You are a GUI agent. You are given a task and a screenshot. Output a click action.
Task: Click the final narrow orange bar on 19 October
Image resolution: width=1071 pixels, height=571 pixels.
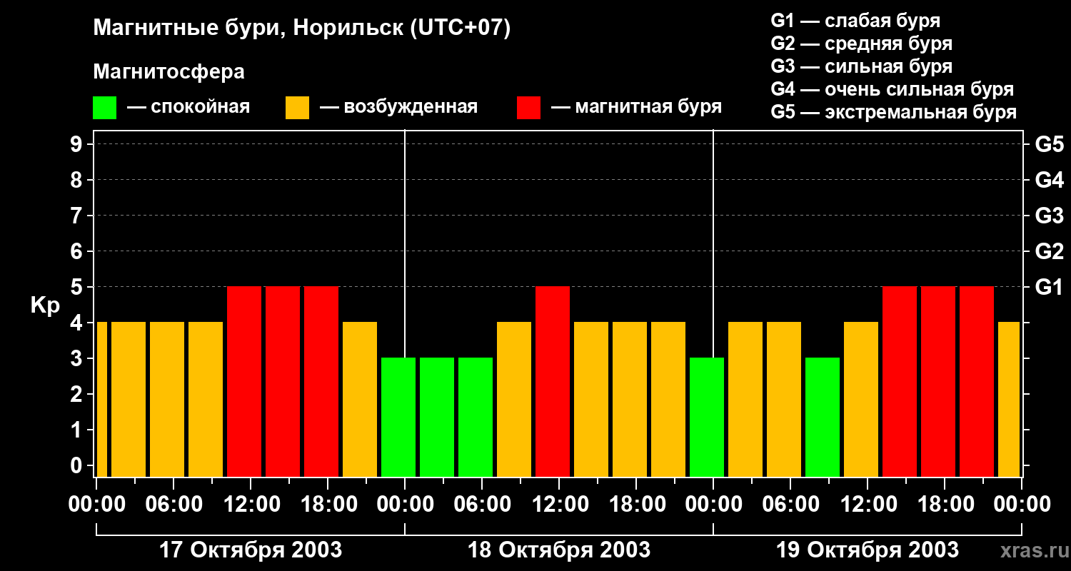tap(1009, 399)
